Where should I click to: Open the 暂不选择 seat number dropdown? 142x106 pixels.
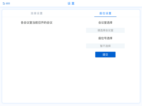[105, 46]
